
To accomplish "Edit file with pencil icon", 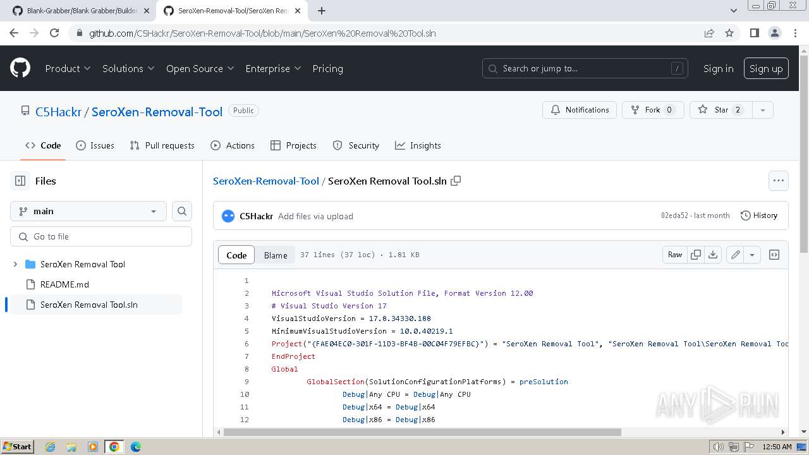I will point(735,255).
